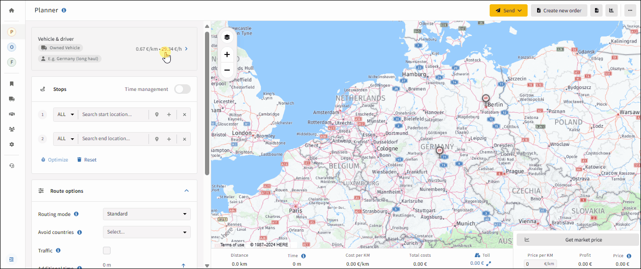Click Optimize stops link
This screenshot has width=641, height=269.
(55, 160)
